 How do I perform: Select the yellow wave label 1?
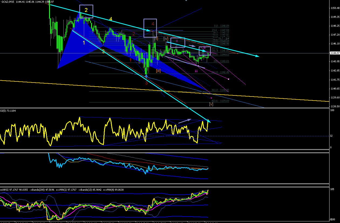pyautogui.click(x=84, y=43)
